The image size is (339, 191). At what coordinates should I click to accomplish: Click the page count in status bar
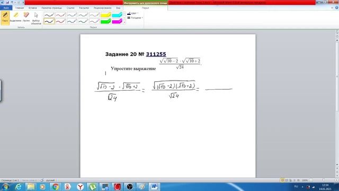click(10, 180)
